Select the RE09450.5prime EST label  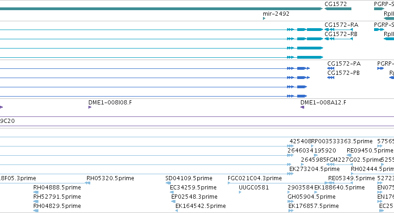click(x=369, y=151)
